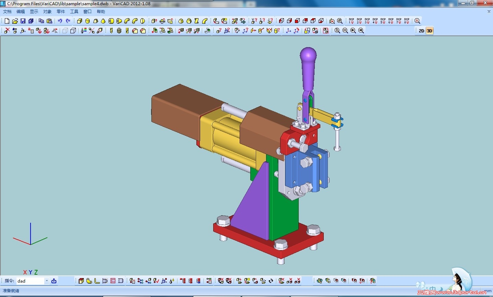Click the save-all stacked disks icon

[31, 21]
